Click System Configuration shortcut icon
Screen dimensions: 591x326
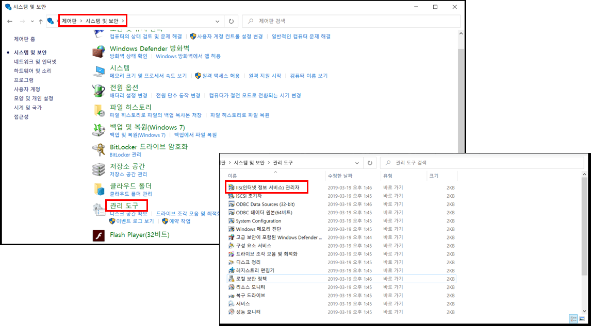click(232, 220)
